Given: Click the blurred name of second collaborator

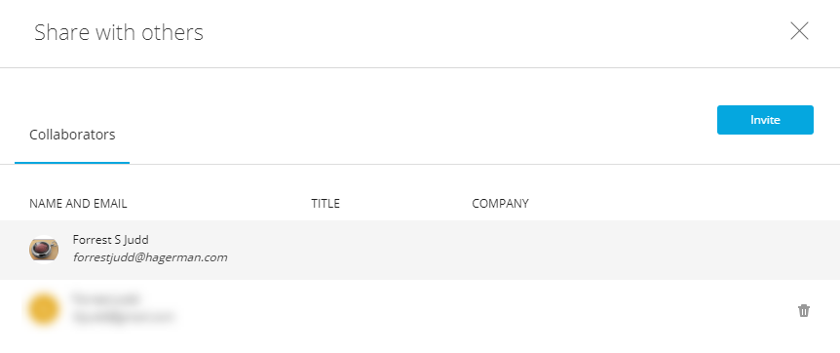Looking at the screenshot, I should 105,298.
